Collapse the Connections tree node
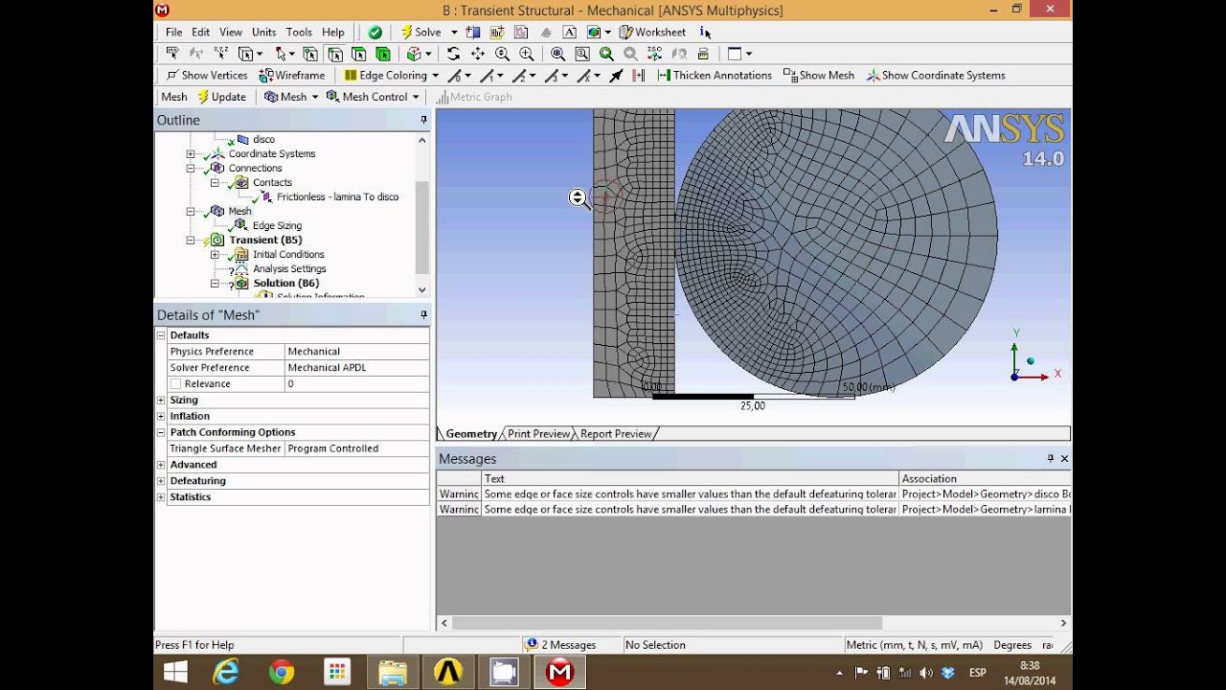This screenshot has height=690, width=1226. point(191,168)
